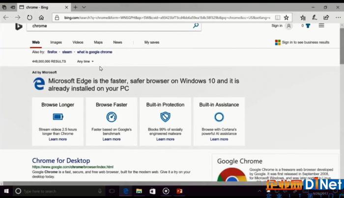Click what is google chrome suggestion
Image resolution: width=344 pixels, height=198 pixels.
tap(94, 52)
